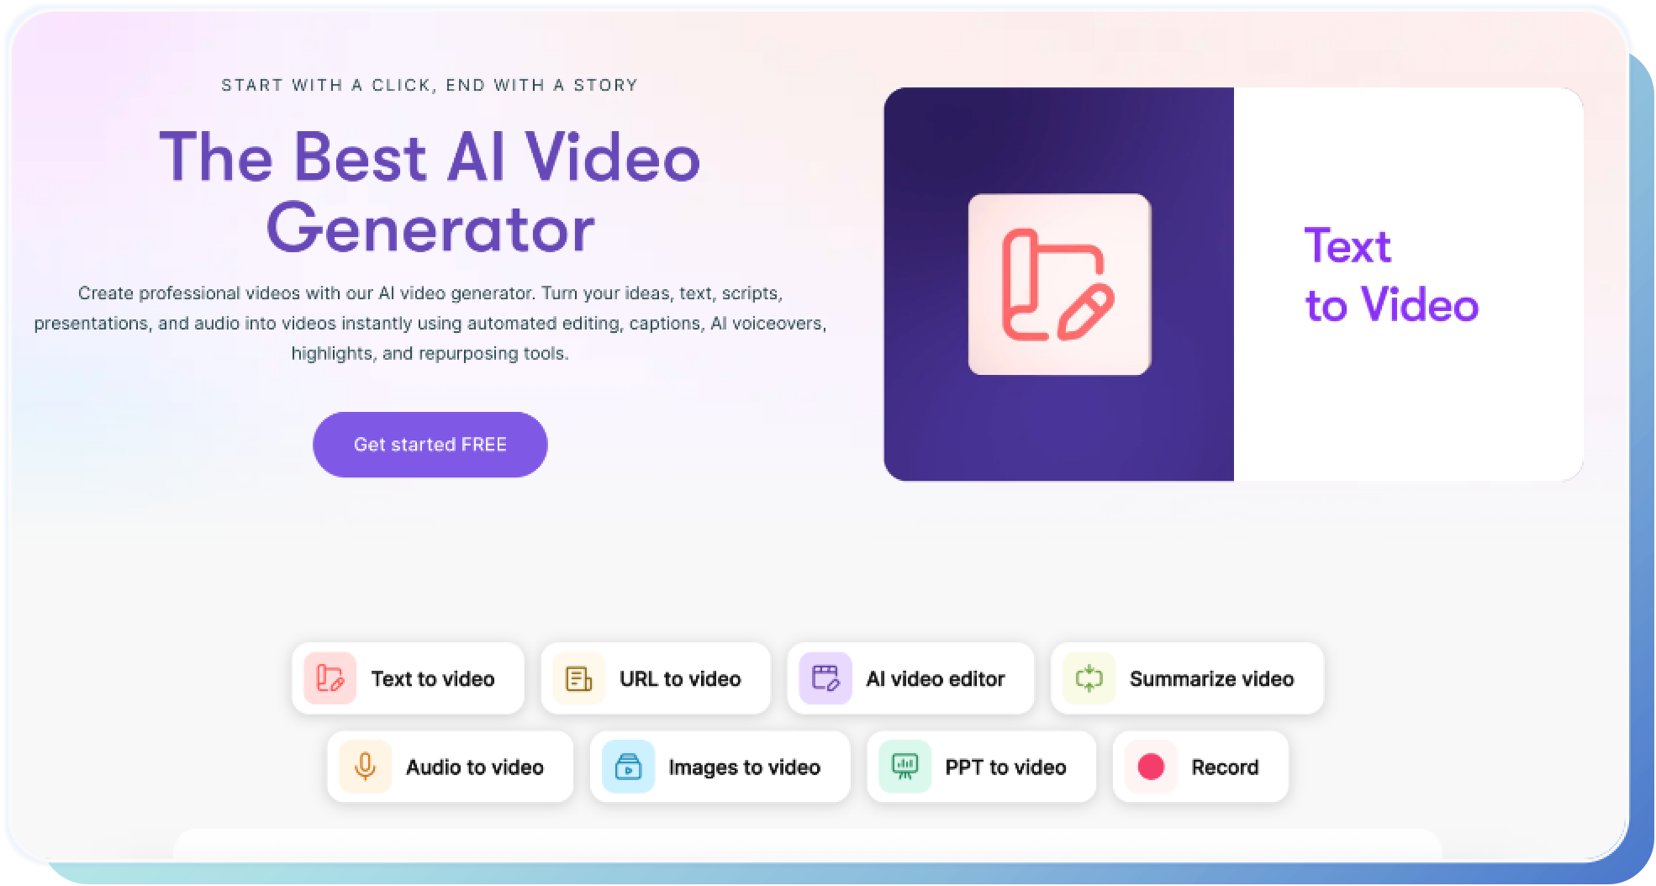Click the red Text to video scroll icon

tap(330, 678)
